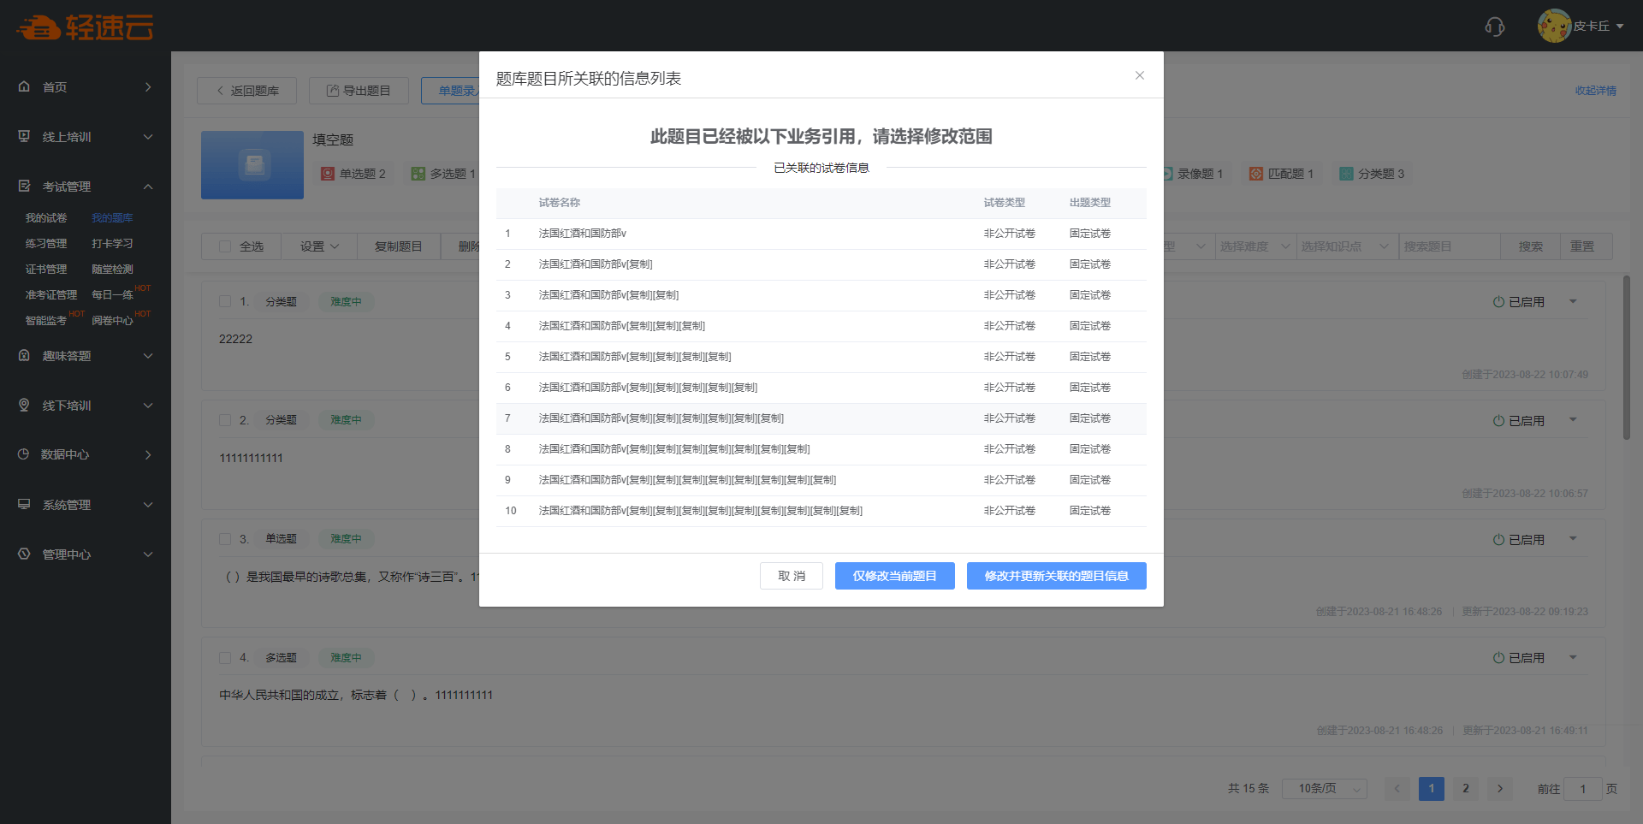Click the 数据中心 pie chart icon
The image size is (1643, 824).
tap(24, 454)
